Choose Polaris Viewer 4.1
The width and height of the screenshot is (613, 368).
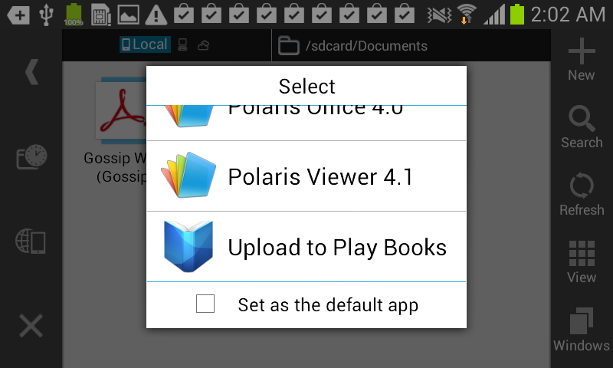pos(306,176)
